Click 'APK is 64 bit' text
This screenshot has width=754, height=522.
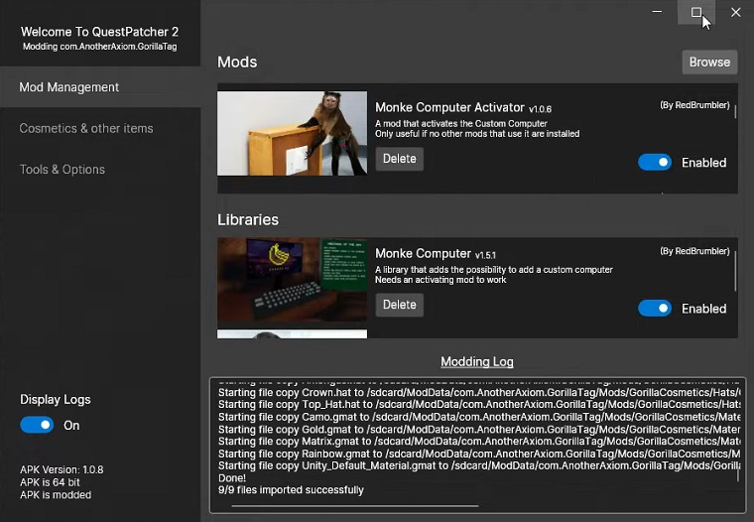[x=50, y=482]
